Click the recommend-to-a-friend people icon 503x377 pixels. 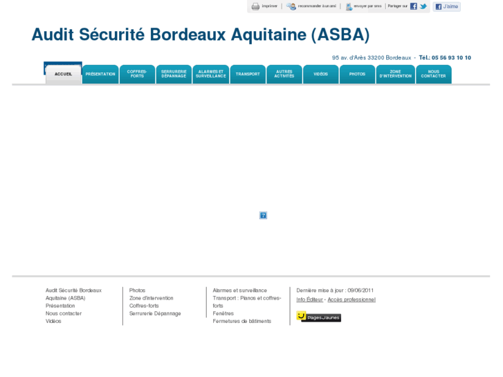291,6
